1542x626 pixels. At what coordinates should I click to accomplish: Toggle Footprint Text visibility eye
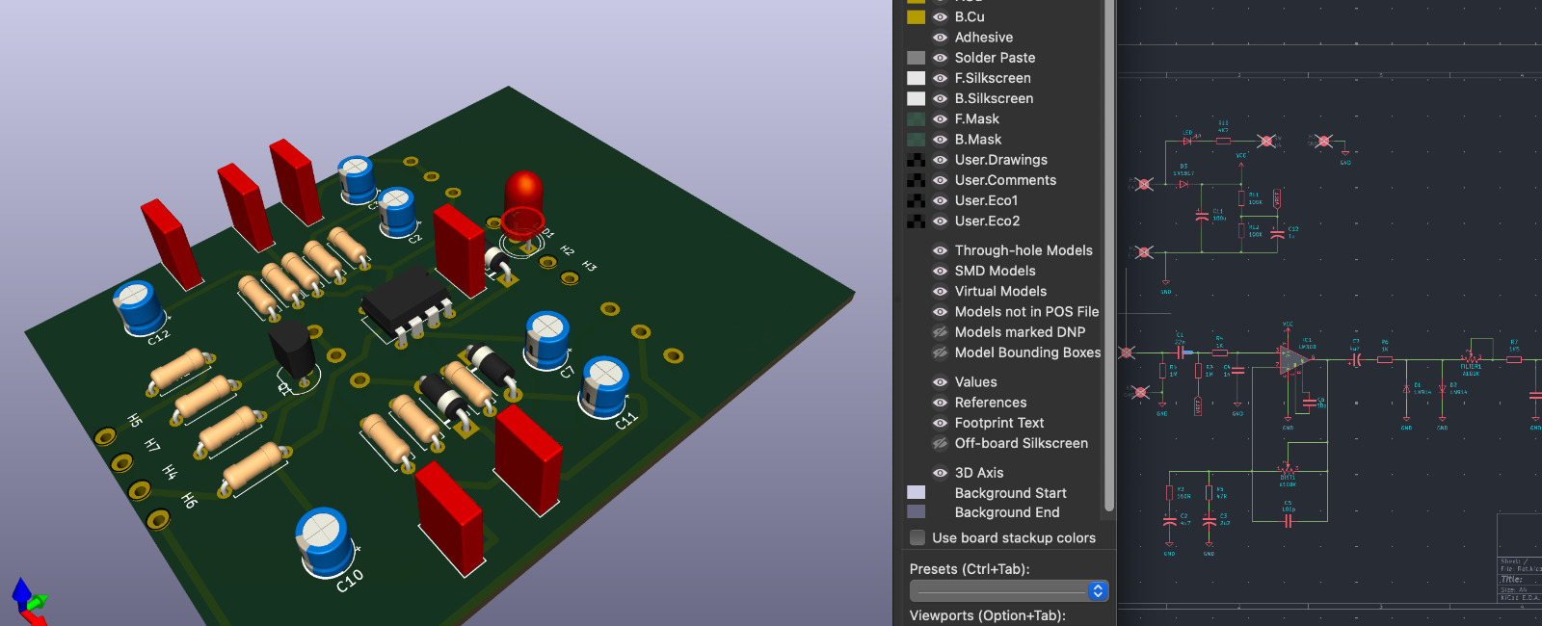(940, 423)
